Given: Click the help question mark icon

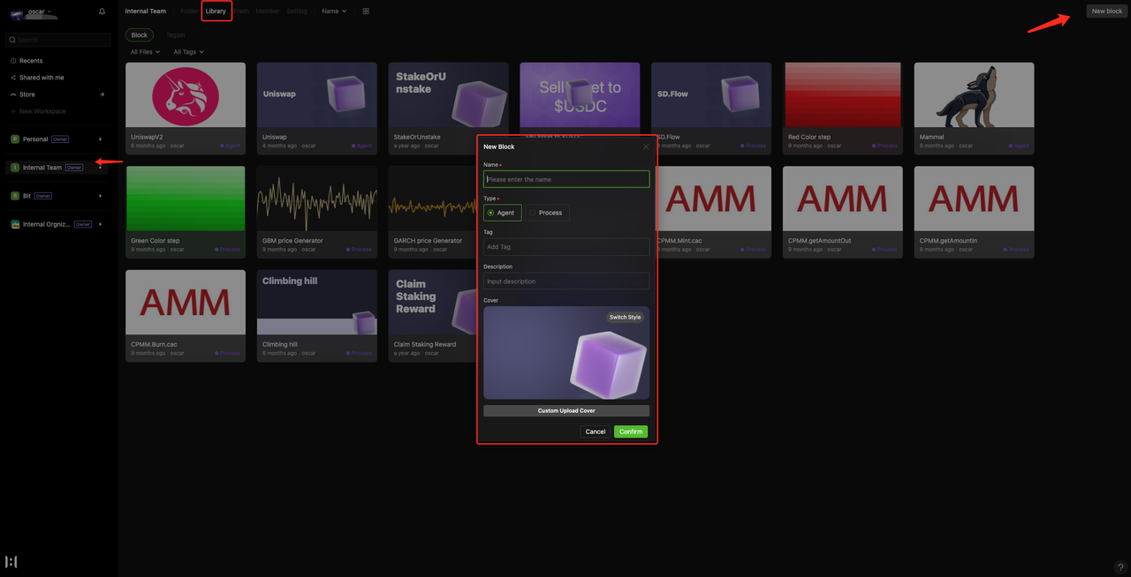Looking at the screenshot, I should pos(1120,567).
